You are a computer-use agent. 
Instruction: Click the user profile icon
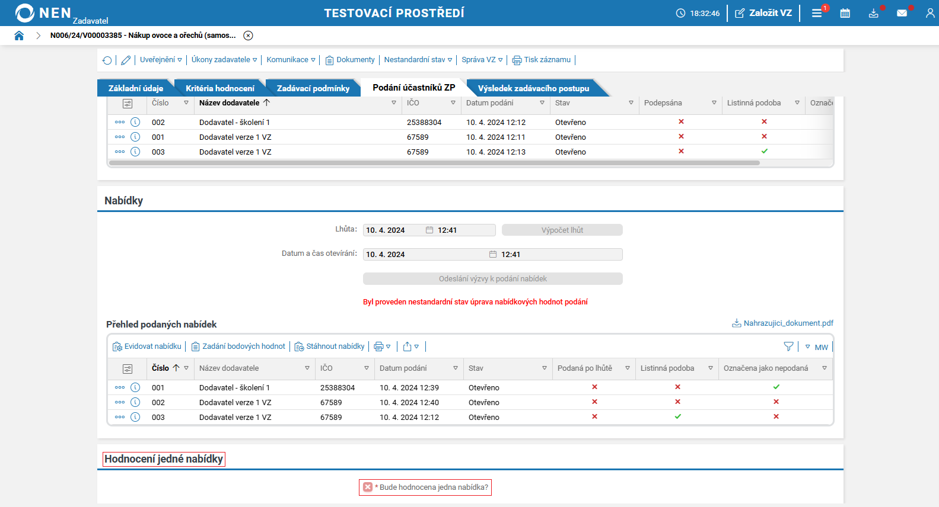[x=930, y=13]
